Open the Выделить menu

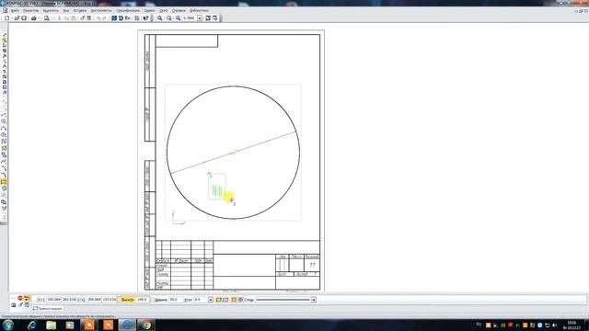tap(51, 10)
